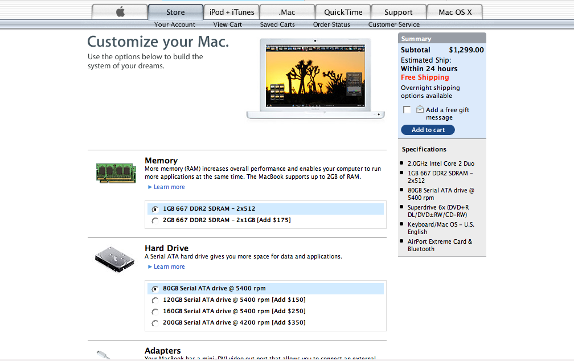Open the .Mac tab
Viewport: 574px width, 361px height.
point(287,12)
